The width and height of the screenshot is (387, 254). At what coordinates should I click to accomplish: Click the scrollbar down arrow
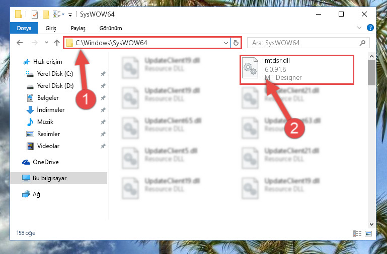point(371,224)
